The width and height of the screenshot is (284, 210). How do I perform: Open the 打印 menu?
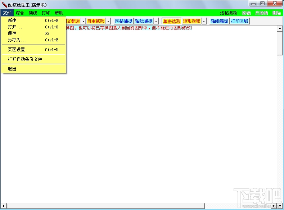tap(46, 13)
